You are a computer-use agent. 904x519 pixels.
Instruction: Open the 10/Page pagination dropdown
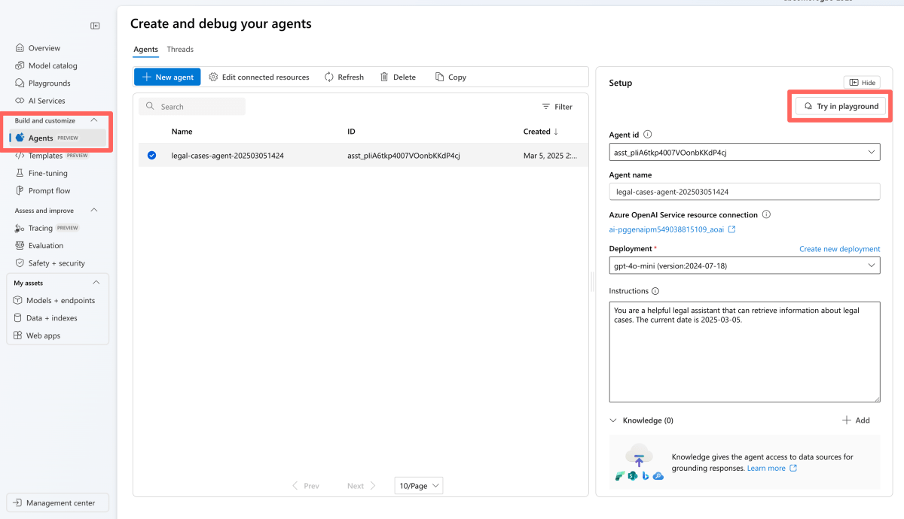tap(419, 486)
